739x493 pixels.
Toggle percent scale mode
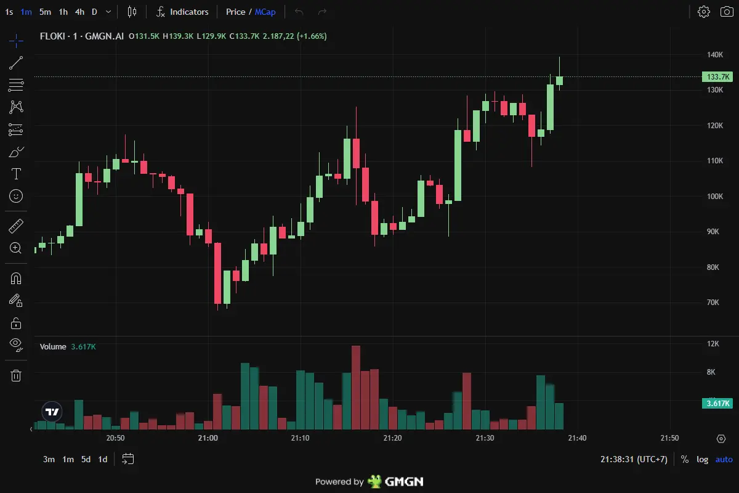tap(685, 459)
